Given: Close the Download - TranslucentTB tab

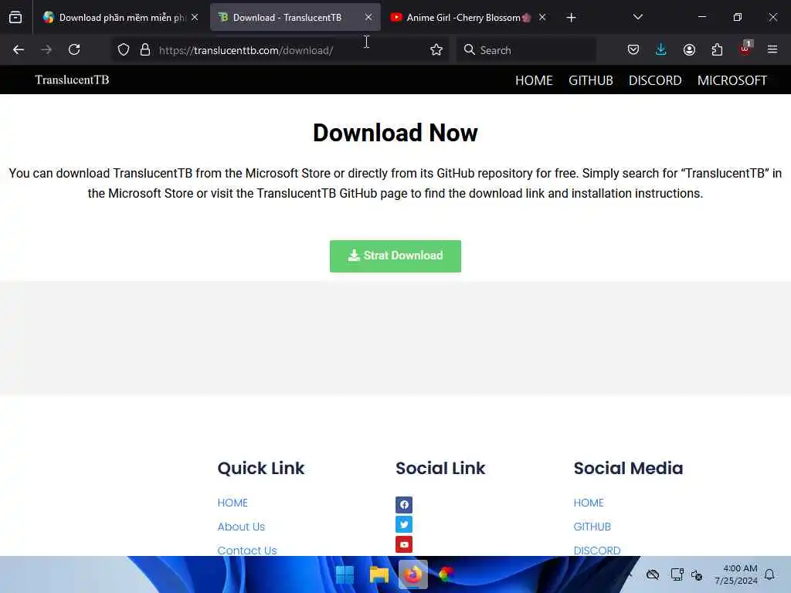Looking at the screenshot, I should point(368,18).
